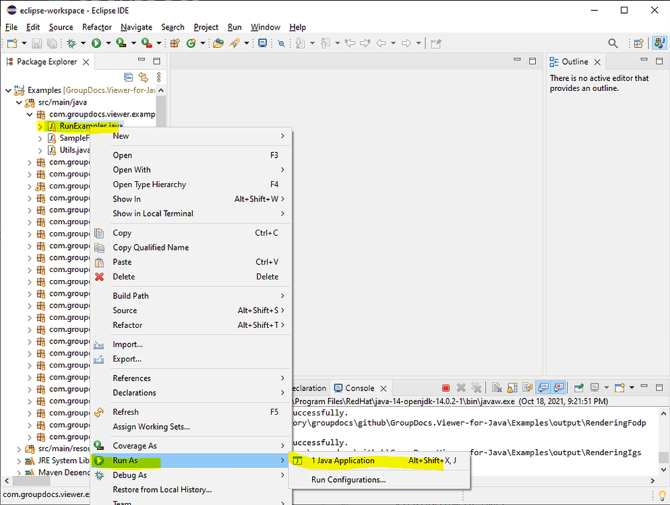Open the Project menu in menu bar
Viewport: 670px width, 505px height.
point(206,27)
